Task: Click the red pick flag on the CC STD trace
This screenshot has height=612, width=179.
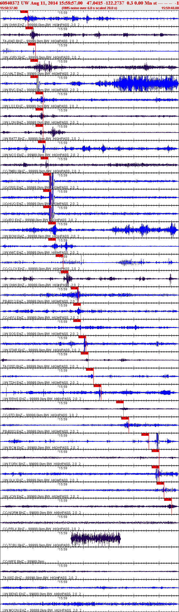Action: tap(120, 402)
